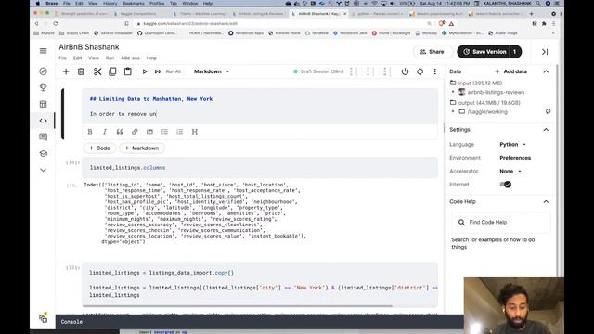This screenshot has width=594, height=334.
Task: Open the Accelerator None dropdown
Action: [510, 171]
